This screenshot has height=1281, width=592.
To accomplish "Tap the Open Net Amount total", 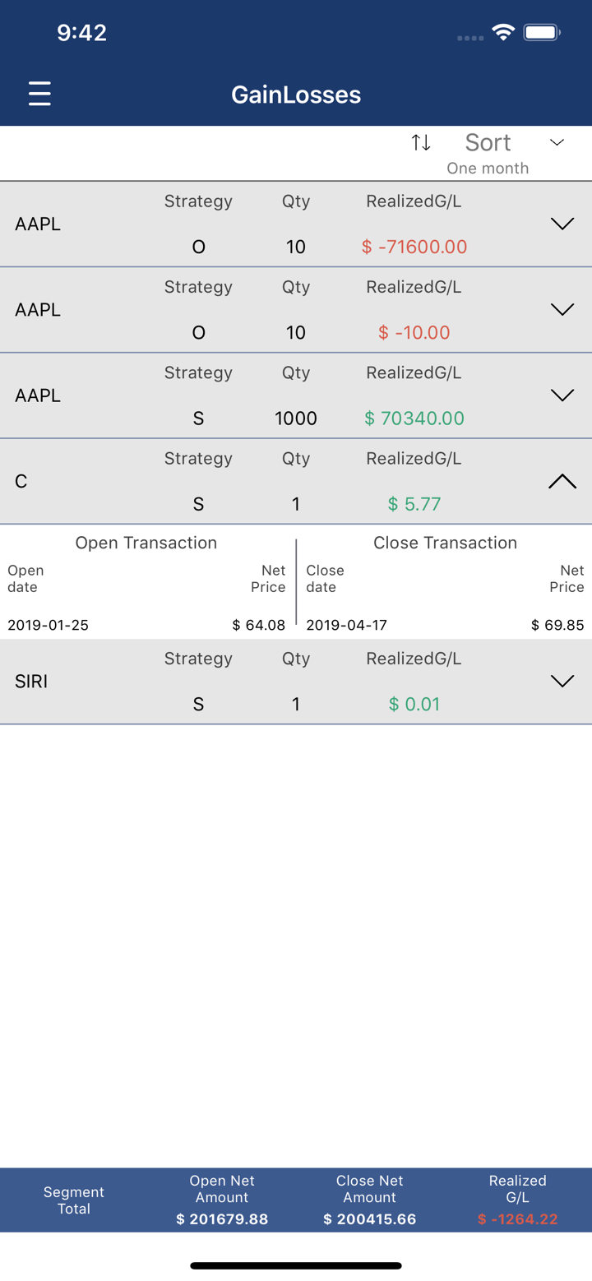I will point(222,1219).
